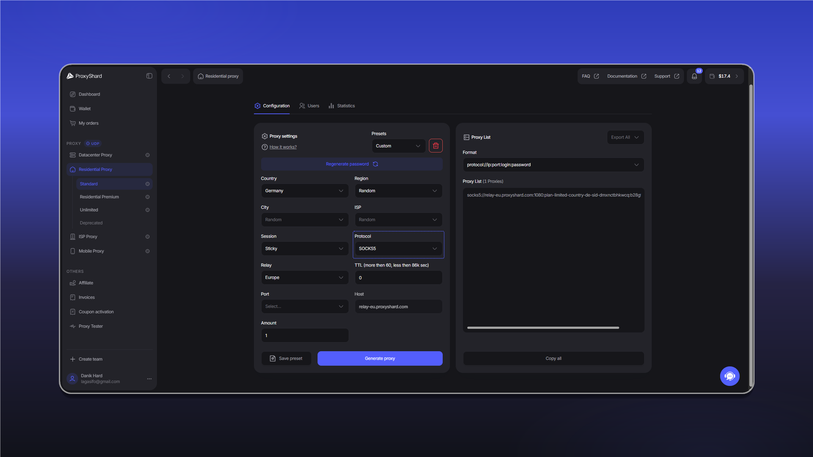Open Datacenter Proxy settings gear
This screenshot has width=813, height=457.
coord(147,155)
